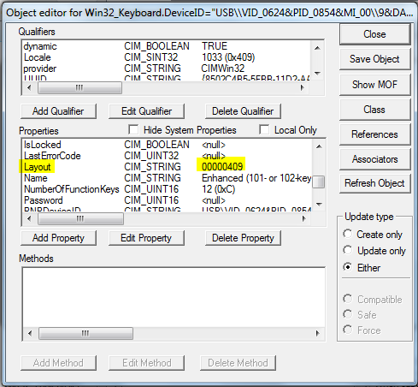Enable Hide System Properties checkbox
The width and height of the screenshot is (418, 387).
tap(133, 130)
